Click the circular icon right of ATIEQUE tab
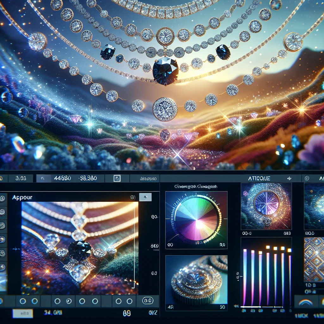The width and height of the screenshot is (324, 324). click(307, 178)
